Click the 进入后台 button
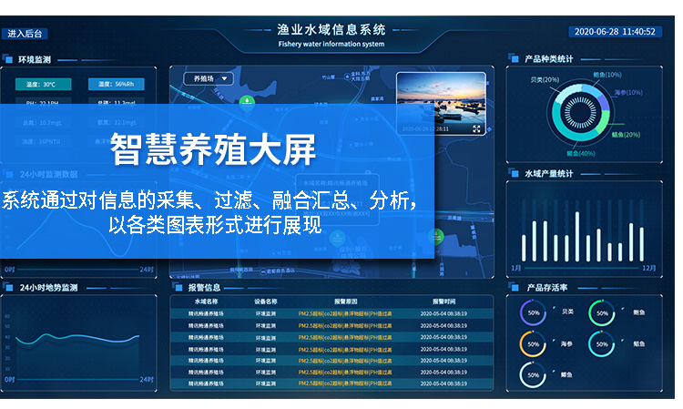The width and height of the screenshot is (683, 409). pos(24,33)
